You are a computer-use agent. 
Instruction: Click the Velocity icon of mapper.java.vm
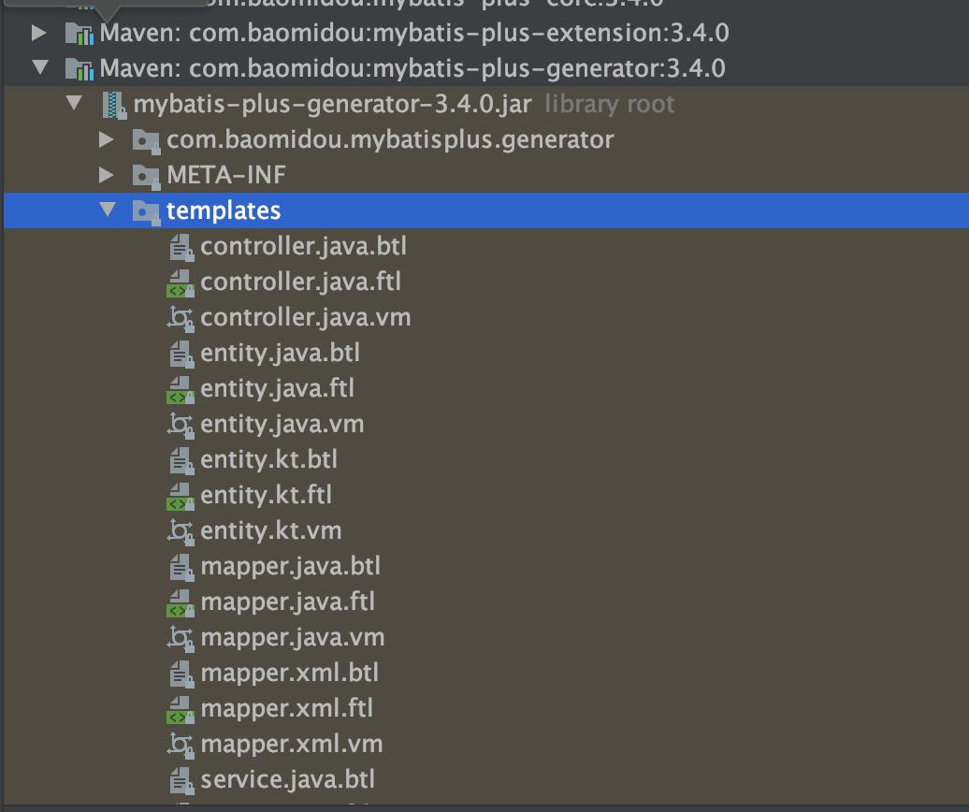[x=181, y=638]
